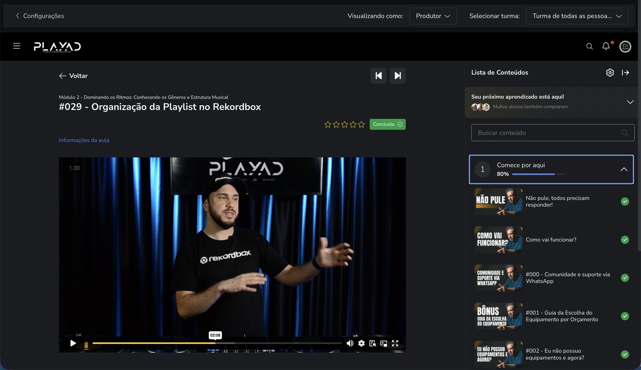Click the PLAYAD logo in header
The height and width of the screenshot is (370, 641).
click(57, 46)
